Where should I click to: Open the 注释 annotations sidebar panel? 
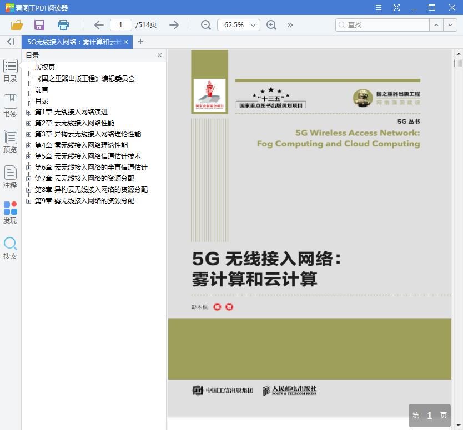pos(11,177)
